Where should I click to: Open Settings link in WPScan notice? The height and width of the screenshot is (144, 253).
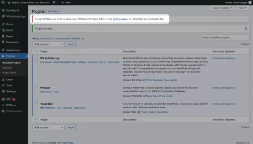coord(117,19)
